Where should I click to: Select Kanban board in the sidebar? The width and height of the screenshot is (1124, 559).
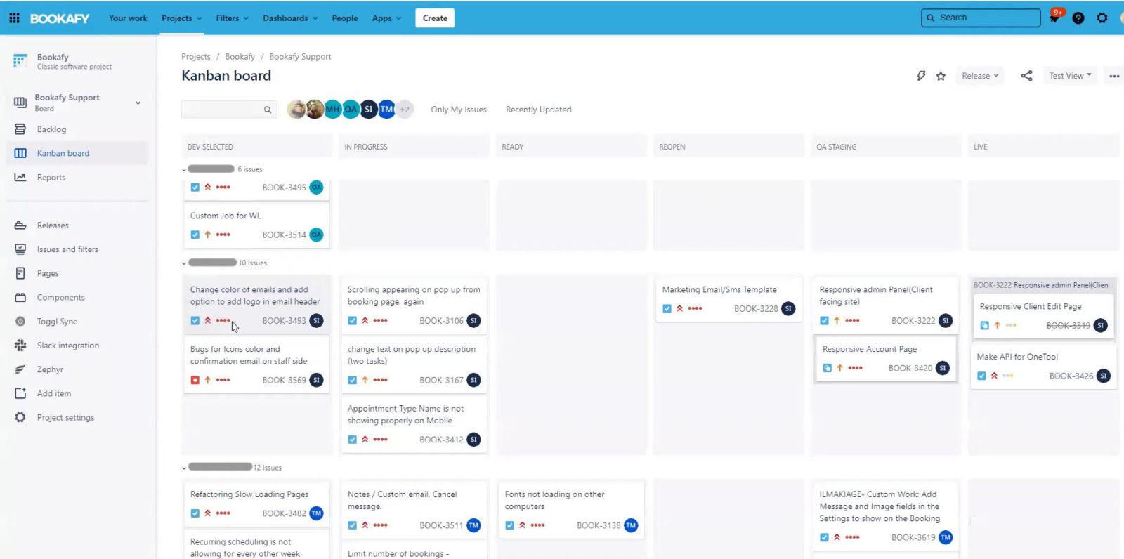pyautogui.click(x=77, y=153)
